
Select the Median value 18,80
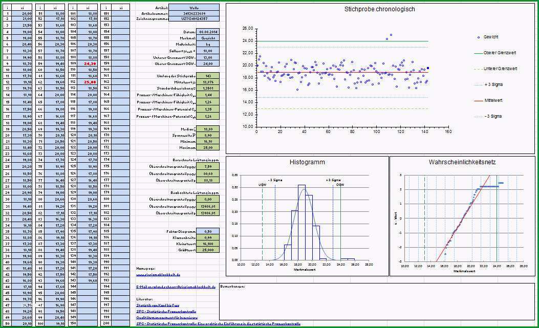[x=208, y=129]
